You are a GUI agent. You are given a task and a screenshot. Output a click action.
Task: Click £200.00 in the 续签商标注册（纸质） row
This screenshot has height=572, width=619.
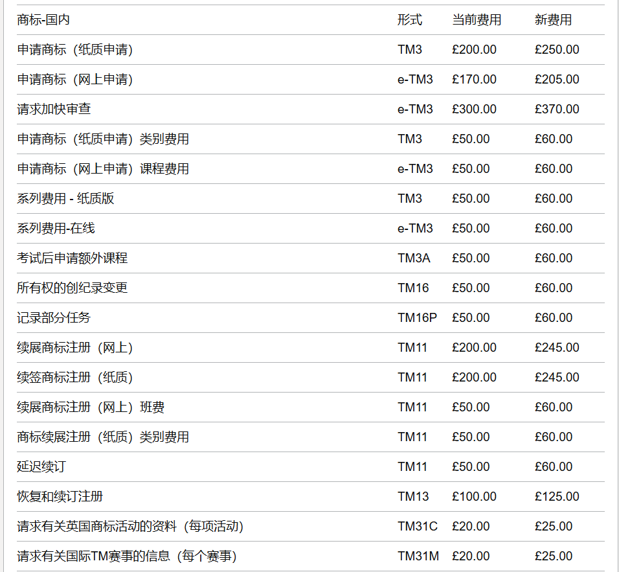474,377
